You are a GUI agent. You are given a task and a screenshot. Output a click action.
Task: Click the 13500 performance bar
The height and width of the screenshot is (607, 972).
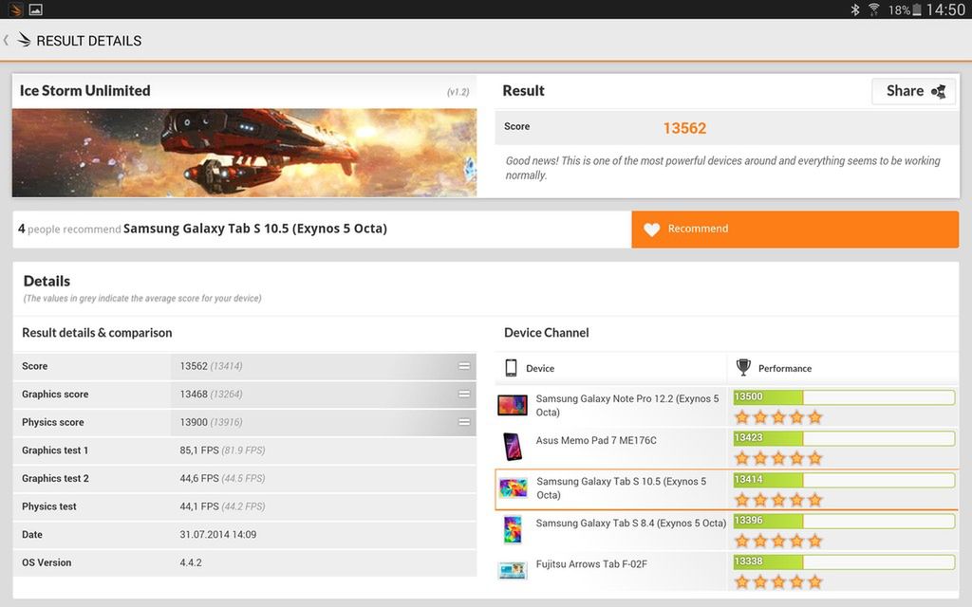tap(844, 397)
